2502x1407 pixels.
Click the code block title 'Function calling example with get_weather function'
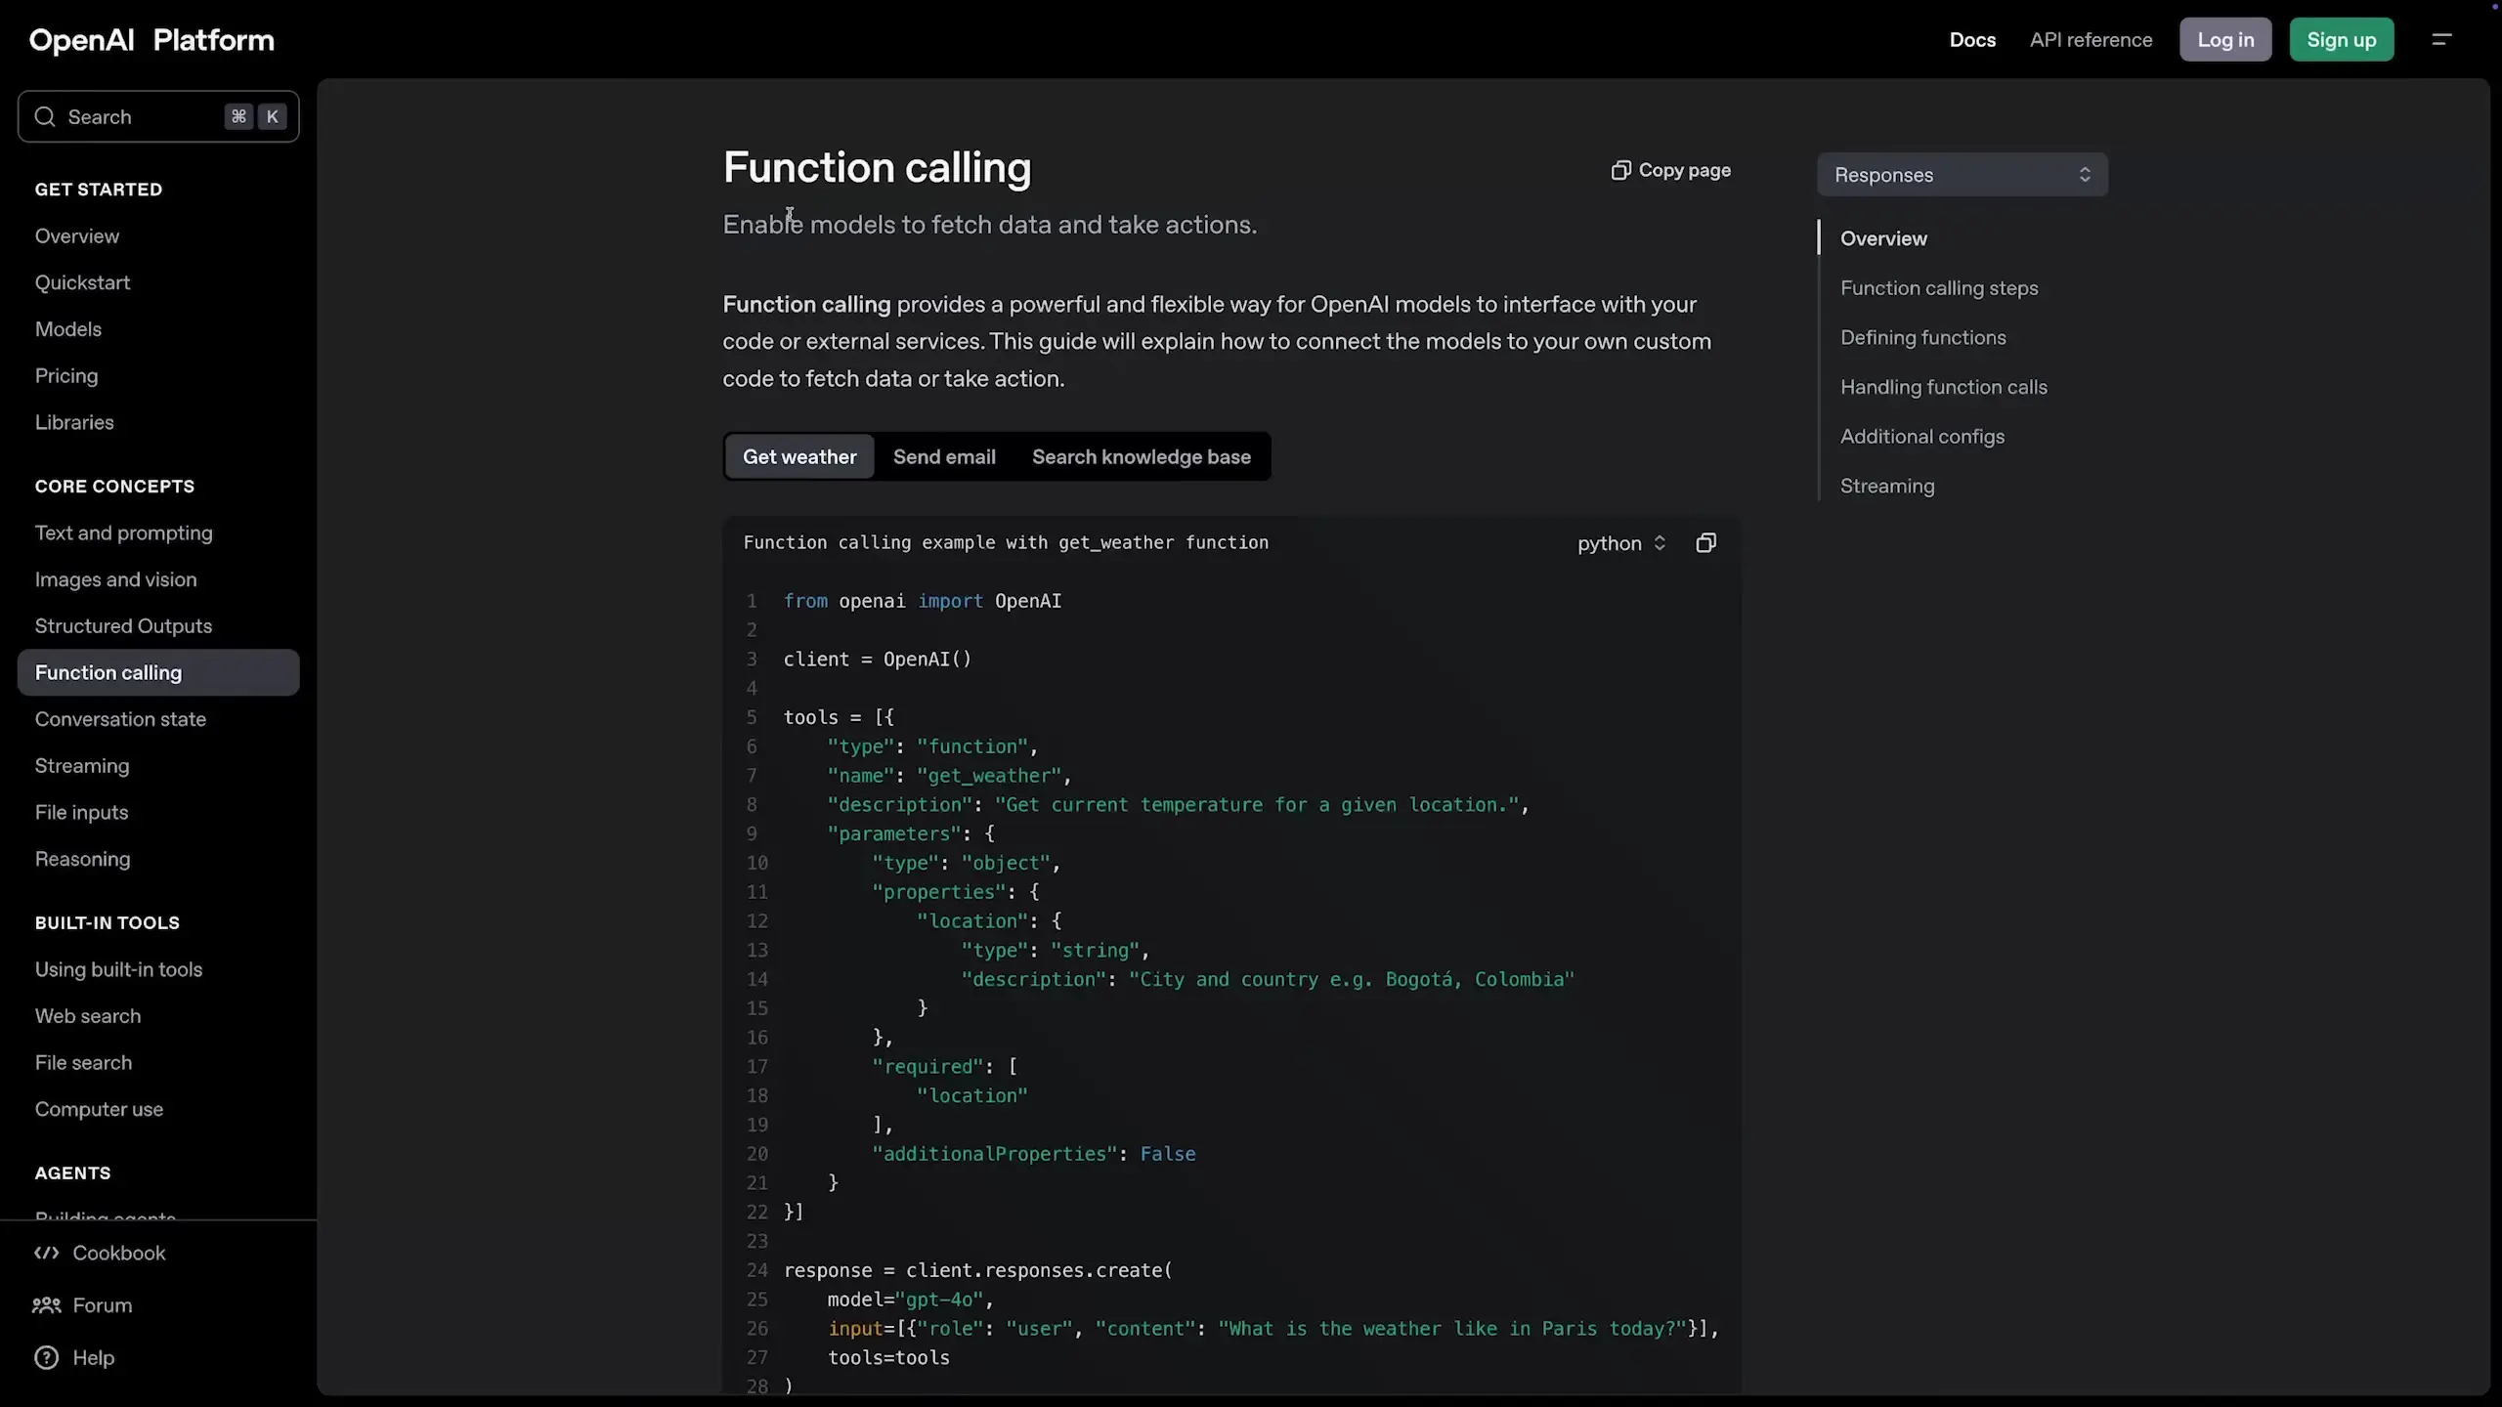[1006, 542]
